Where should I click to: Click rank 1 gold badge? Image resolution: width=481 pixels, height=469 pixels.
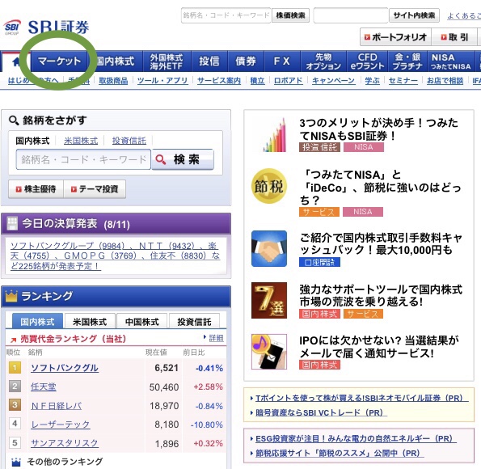point(15,367)
